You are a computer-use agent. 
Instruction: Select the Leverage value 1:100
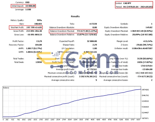point(29,9)
